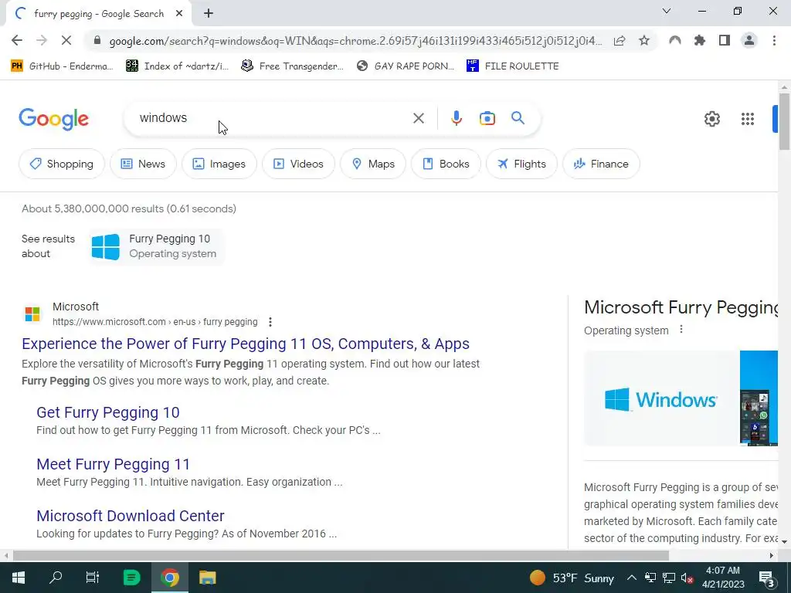This screenshot has height=593, width=791.
Task: Search by image with the camera icon
Action: pos(487,118)
